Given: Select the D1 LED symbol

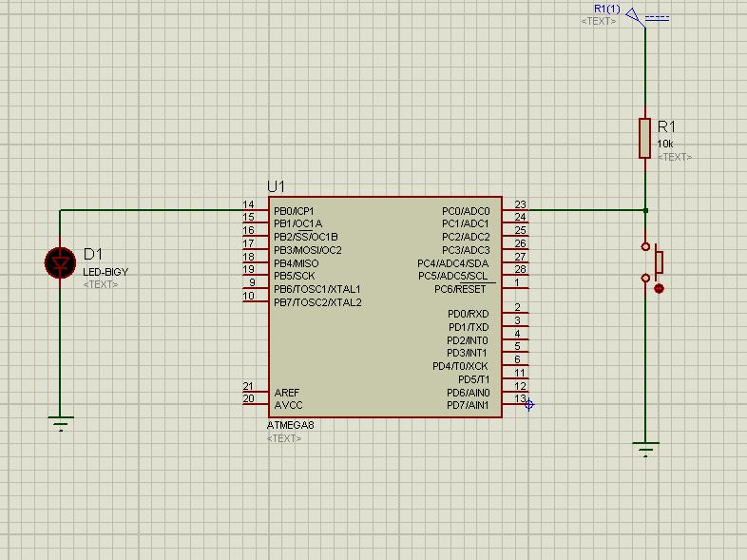Looking at the screenshot, I should [61, 261].
